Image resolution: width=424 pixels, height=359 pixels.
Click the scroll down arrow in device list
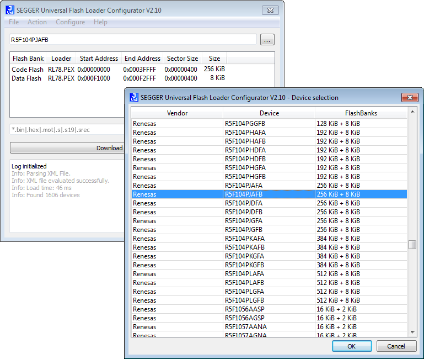click(x=412, y=332)
